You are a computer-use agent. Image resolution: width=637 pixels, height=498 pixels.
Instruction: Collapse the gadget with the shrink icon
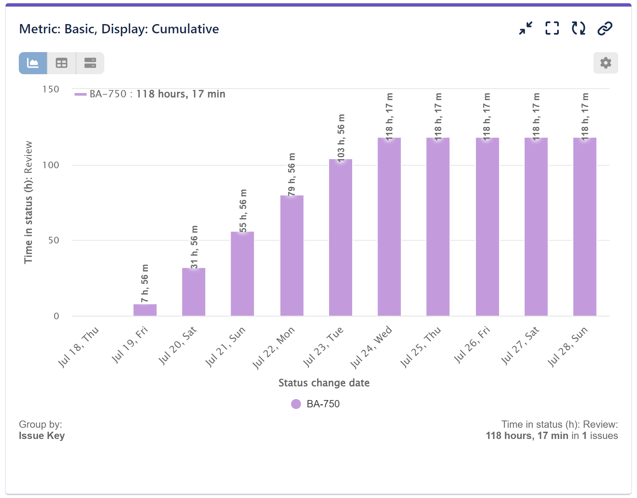525,29
